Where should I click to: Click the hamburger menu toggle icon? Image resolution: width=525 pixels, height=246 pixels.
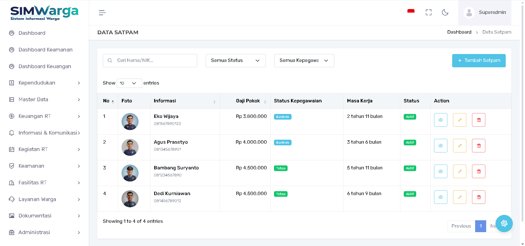click(102, 13)
